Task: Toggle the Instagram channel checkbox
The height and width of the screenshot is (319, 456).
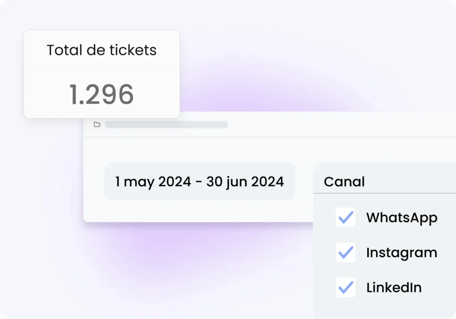Action: (346, 253)
